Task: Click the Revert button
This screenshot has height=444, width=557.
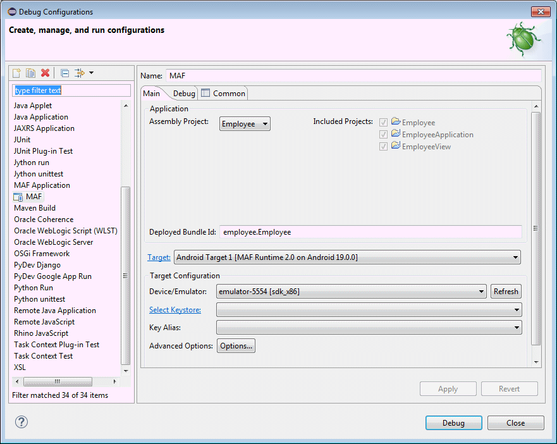Action: tap(509, 389)
